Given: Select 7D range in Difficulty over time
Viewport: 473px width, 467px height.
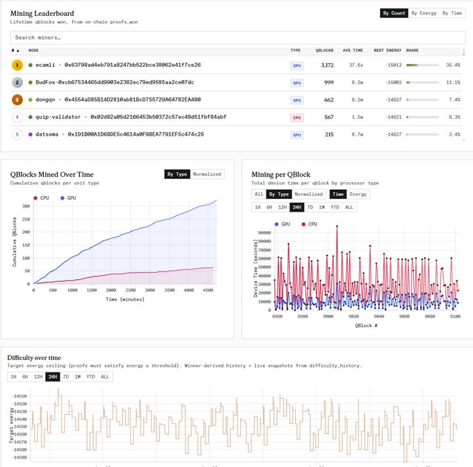Looking at the screenshot, I should pos(66,377).
